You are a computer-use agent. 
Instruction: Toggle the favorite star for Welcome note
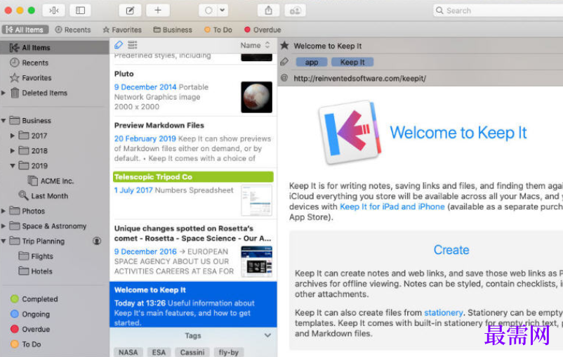click(x=284, y=46)
